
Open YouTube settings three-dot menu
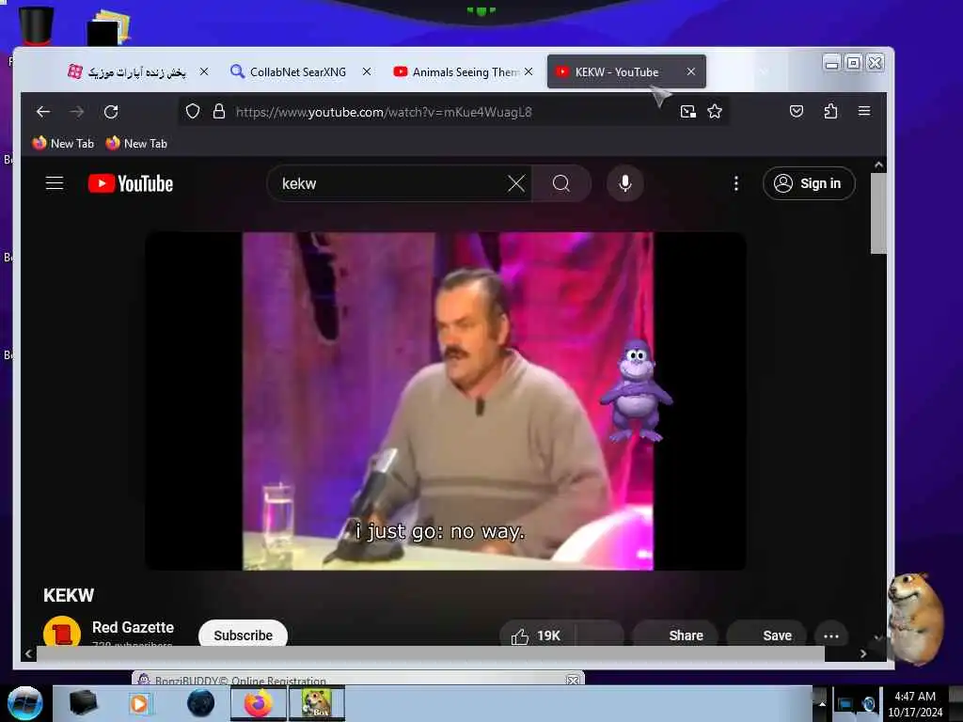[x=735, y=183]
